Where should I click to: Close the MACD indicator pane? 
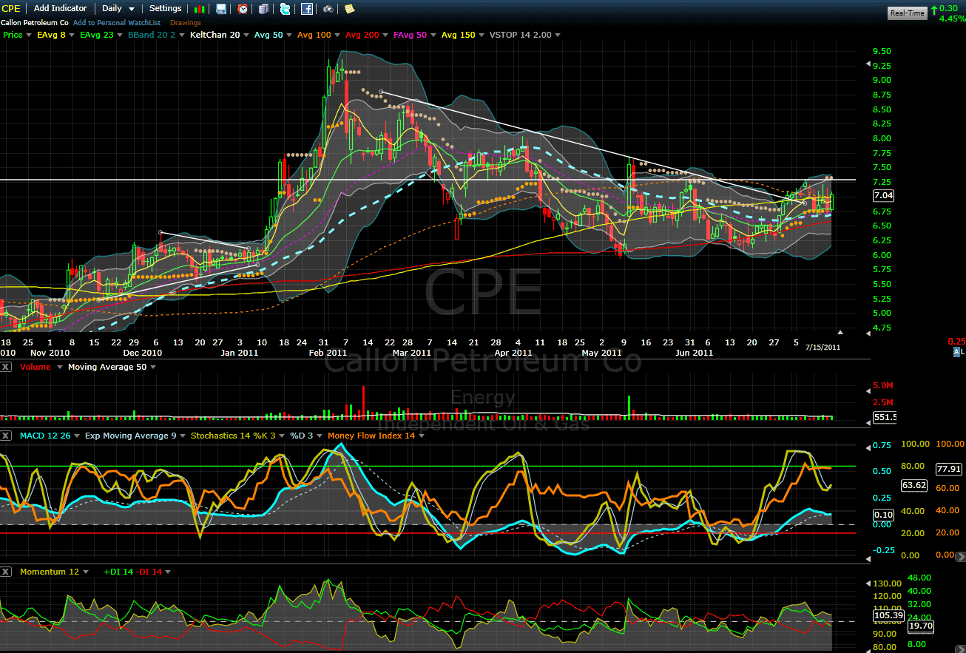(7, 436)
